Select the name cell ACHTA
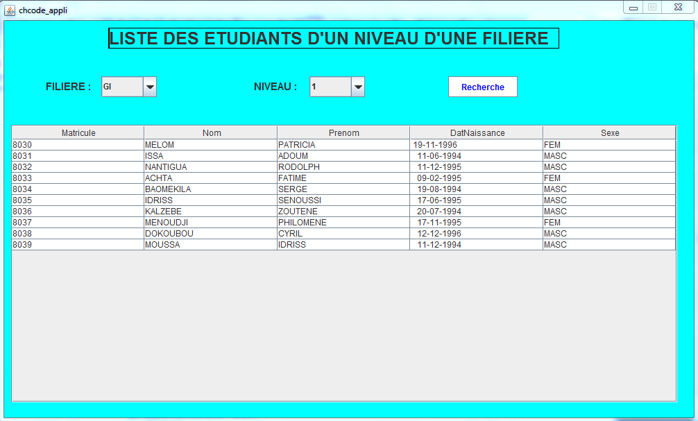The width and height of the screenshot is (698, 421). click(x=210, y=178)
